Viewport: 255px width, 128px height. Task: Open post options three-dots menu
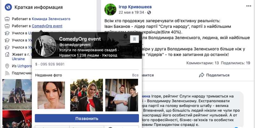249,6
